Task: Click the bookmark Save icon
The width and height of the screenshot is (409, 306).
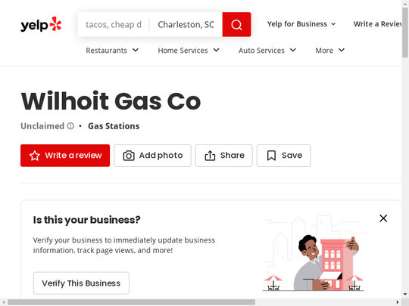Action: [271, 156]
